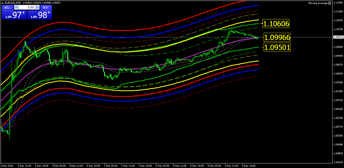Screen dimensions: 344x168
Task: Click the 5.00 volume input field
Action: (x=27, y=7)
